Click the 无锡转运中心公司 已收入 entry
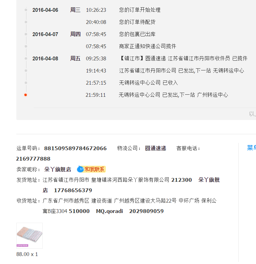This screenshot has width=256, height=264. point(148,83)
